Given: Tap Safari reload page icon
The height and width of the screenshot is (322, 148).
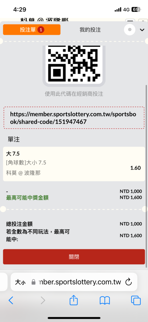Looking at the screenshot, I should [128, 282].
